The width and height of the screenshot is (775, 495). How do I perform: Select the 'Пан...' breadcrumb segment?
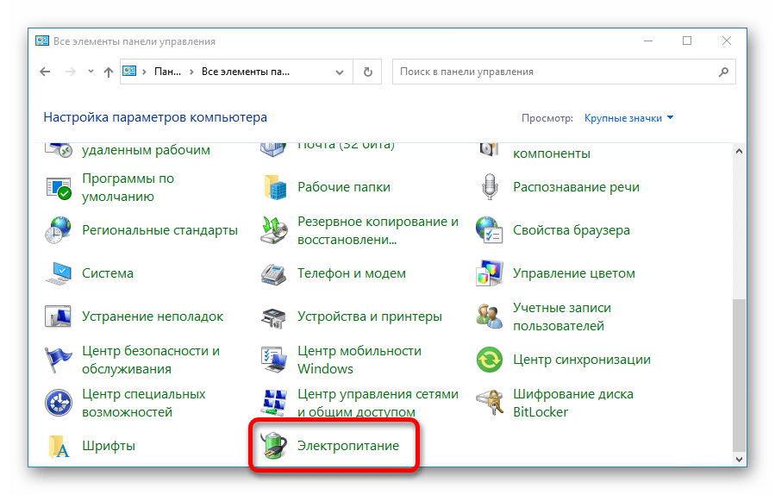pyautogui.click(x=166, y=72)
